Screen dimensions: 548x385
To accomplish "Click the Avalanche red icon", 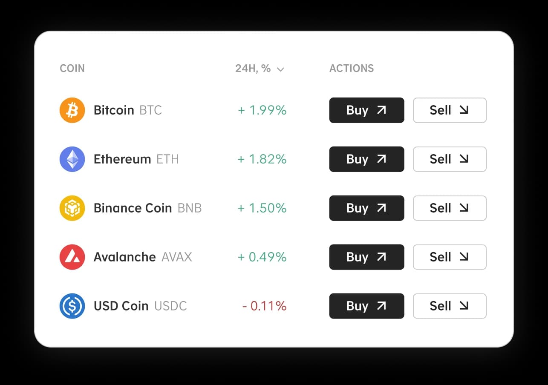I will click(72, 257).
